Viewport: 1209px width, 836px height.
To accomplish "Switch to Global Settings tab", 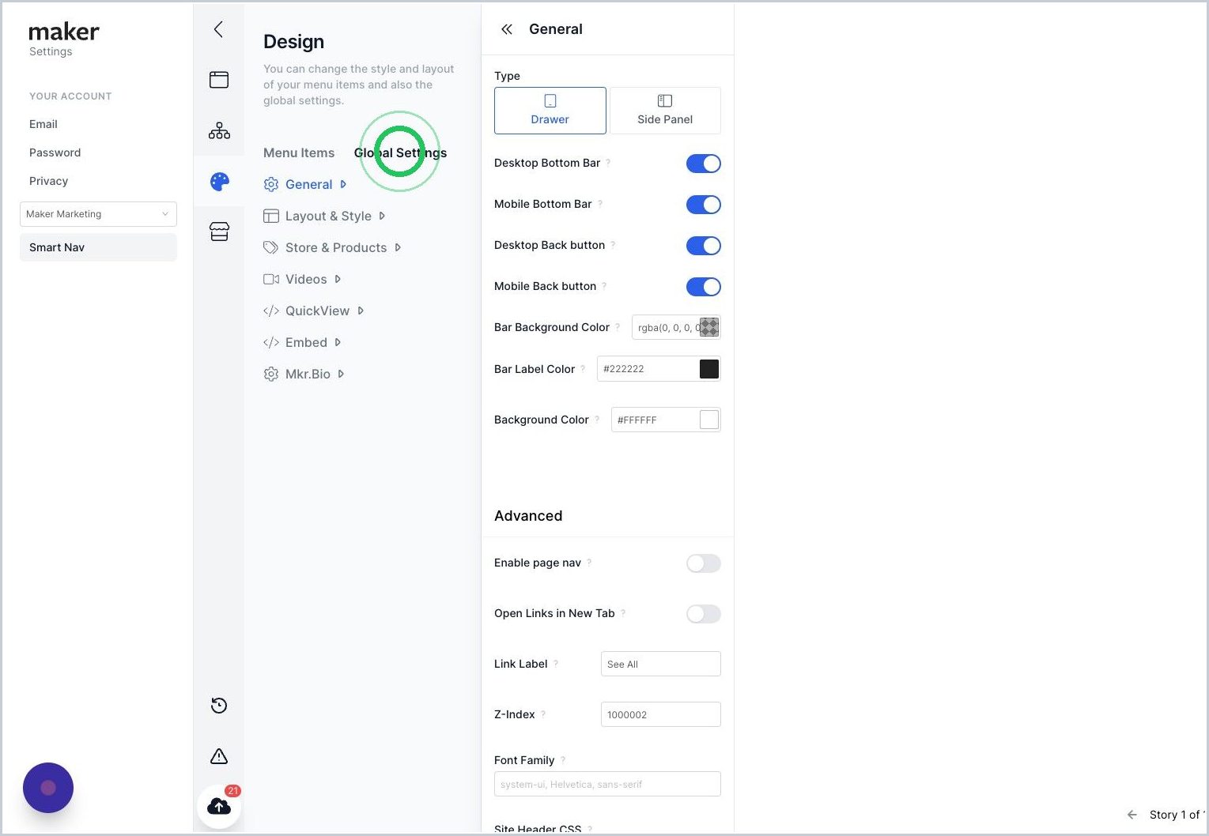I will pyautogui.click(x=400, y=153).
